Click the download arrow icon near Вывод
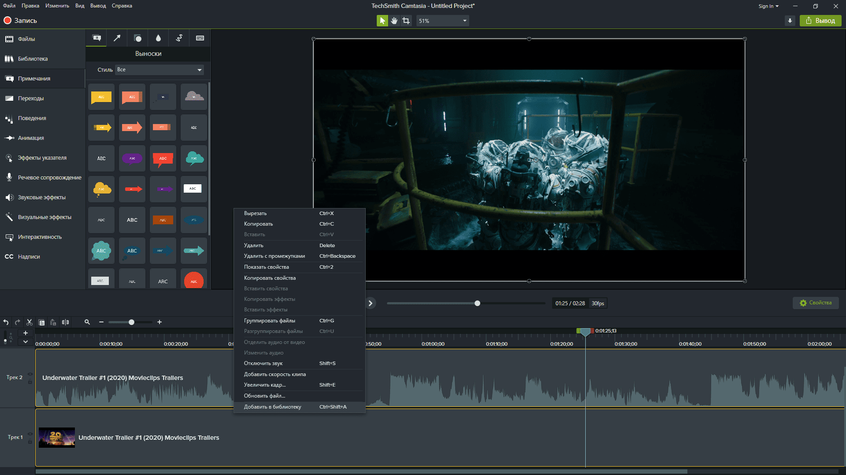The height and width of the screenshot is (475, 846). tap(790, 21)
